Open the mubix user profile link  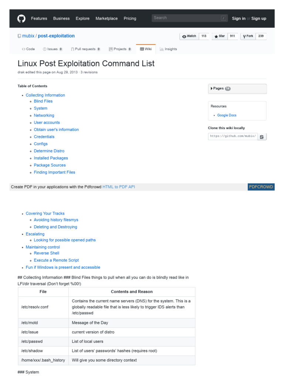tap(28, 36)
